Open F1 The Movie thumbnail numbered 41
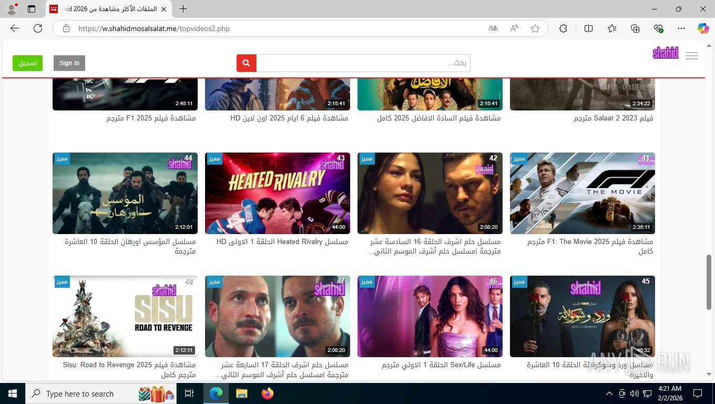Screen dimensions: 715x404 pos(583,193)
